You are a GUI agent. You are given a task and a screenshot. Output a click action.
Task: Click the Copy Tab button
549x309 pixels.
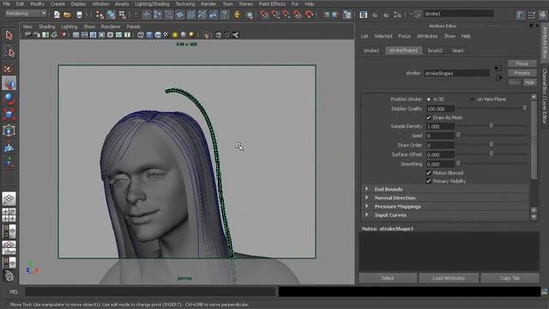tap(510, 278)
